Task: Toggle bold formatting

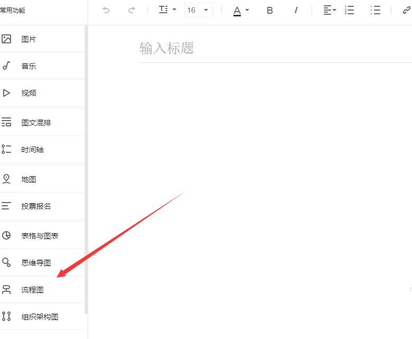Action: click(x=269, y=10)
